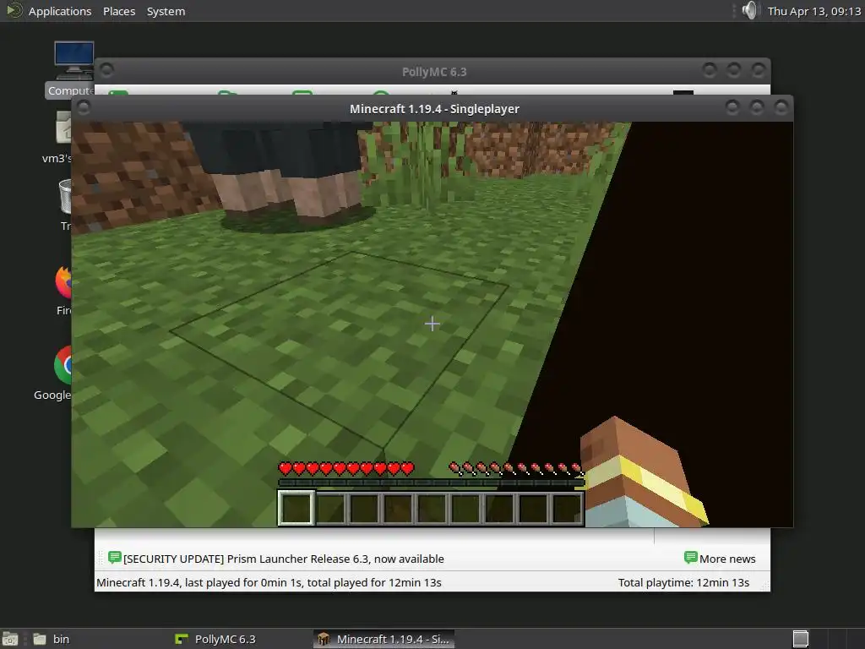Open the System menu
Image resolution: width=865 pixels, height=649 pixels.
coord(166,11)
